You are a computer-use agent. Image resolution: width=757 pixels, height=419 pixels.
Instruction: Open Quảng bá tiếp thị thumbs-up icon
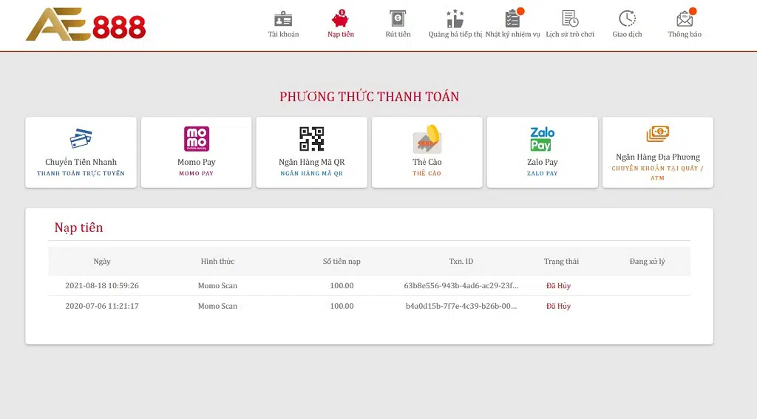click(x=455, y=18)
